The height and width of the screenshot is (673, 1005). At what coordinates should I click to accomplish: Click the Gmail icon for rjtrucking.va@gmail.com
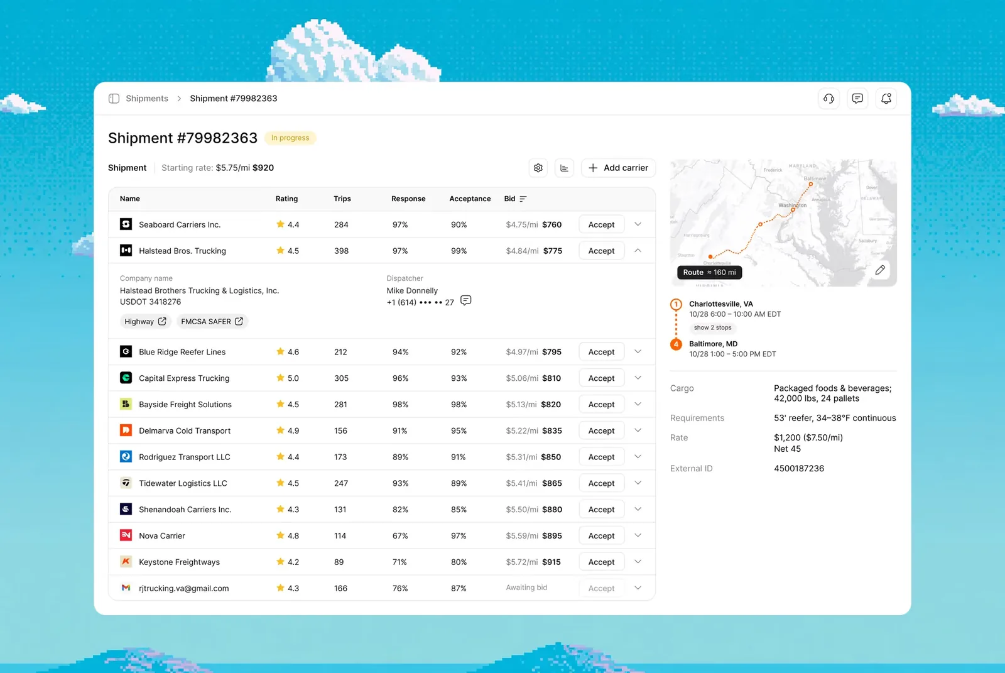[126, 588]
